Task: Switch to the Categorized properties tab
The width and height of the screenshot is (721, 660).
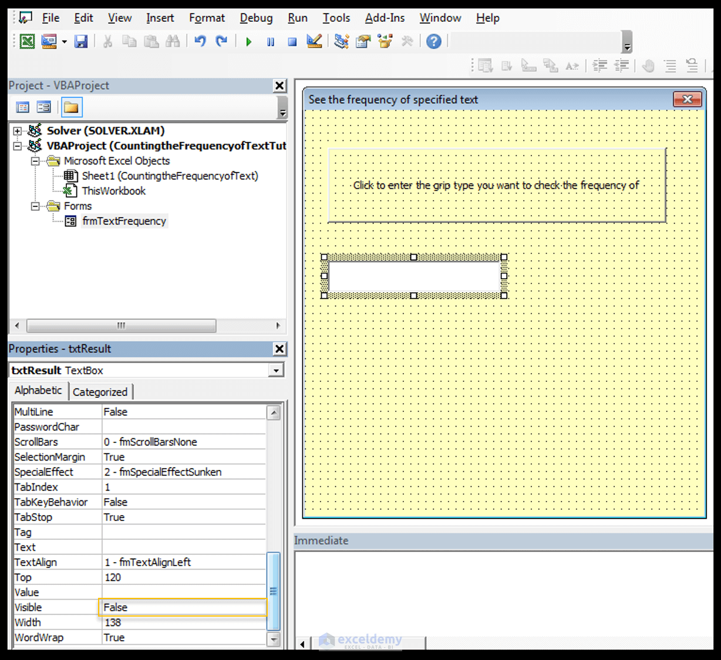Action: point(100,392)
